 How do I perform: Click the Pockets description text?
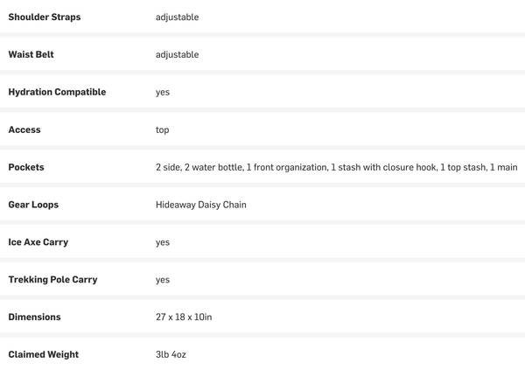336,167
